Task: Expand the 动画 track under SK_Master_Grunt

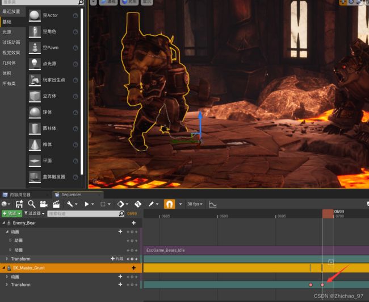Action: click(7, 276)
